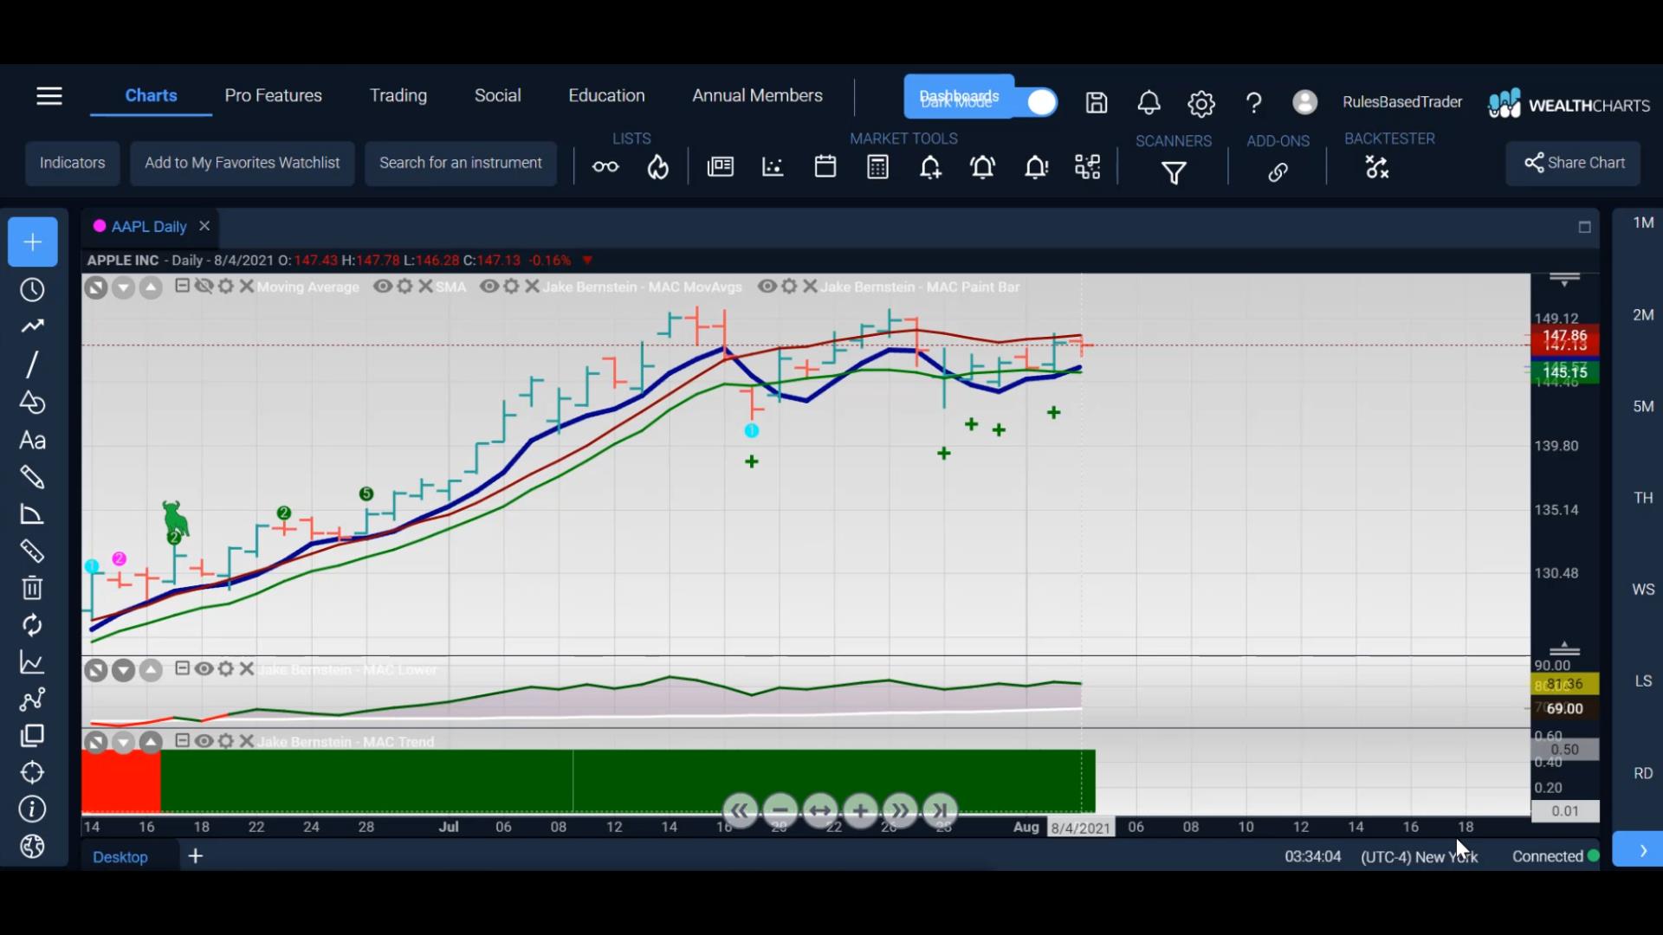Open the watchlists glasses icon
The image size is (1663, 935).
[605, 167]
